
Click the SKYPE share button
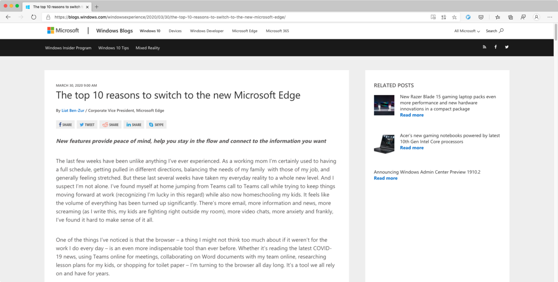(x=156, y=125)
